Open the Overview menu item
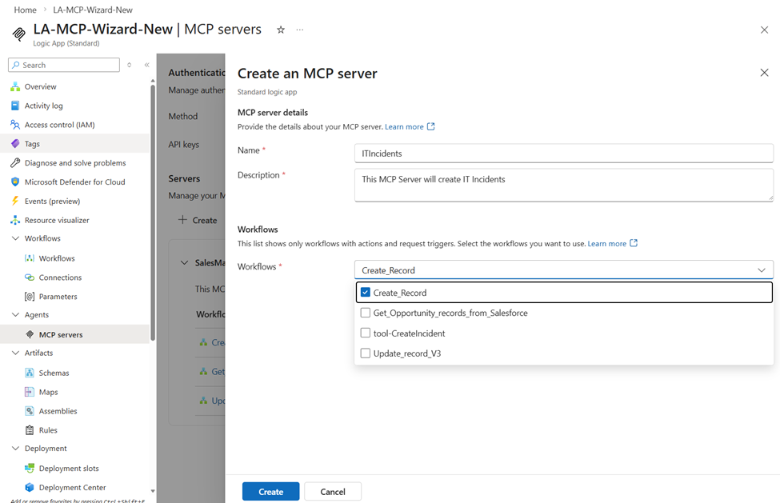This screenshot has height=503, width=780. coord(74,86)
